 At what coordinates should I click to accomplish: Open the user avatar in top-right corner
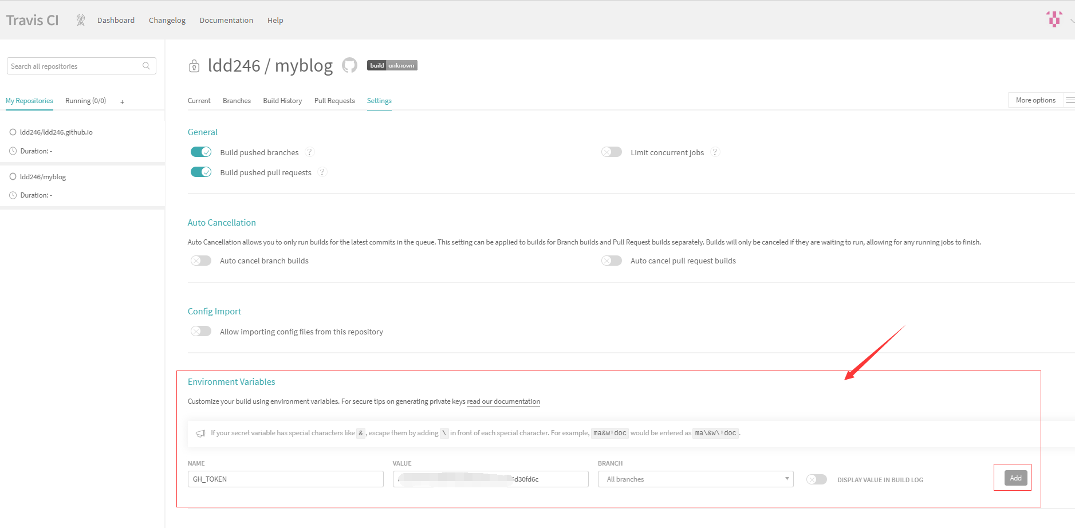1054,19
